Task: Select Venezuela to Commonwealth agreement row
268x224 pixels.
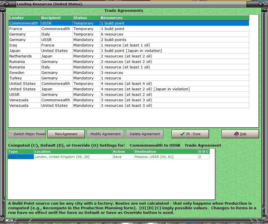Action: tap(129, 100)
